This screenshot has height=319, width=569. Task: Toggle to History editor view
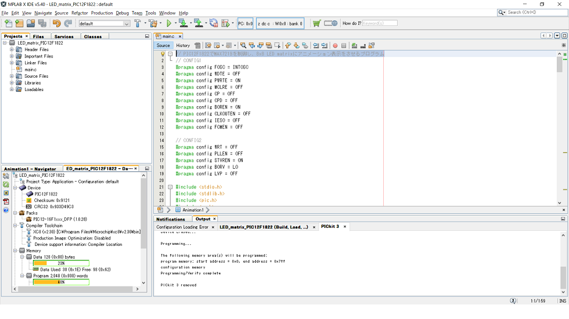183,45
